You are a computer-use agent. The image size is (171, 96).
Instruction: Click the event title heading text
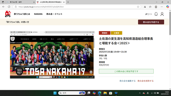point(126,41)
